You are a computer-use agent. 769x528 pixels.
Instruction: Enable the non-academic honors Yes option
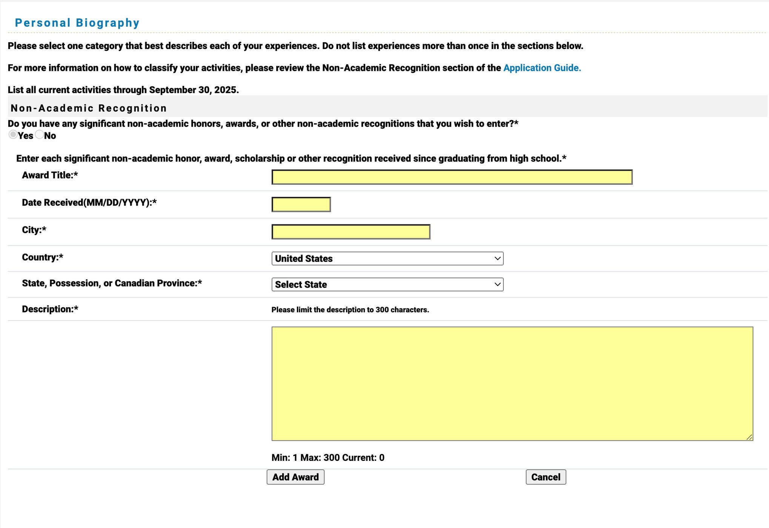coord(13,135)
